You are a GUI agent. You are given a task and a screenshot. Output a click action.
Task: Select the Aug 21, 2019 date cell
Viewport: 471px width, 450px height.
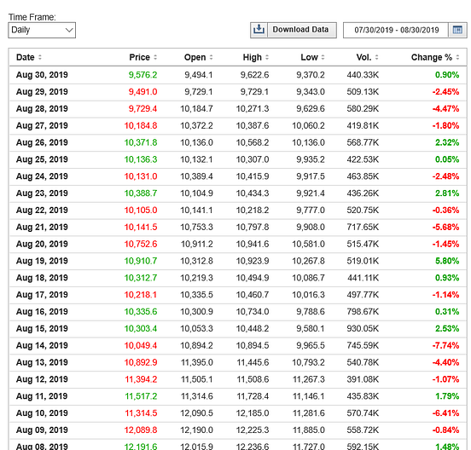[x=42, y=227]
